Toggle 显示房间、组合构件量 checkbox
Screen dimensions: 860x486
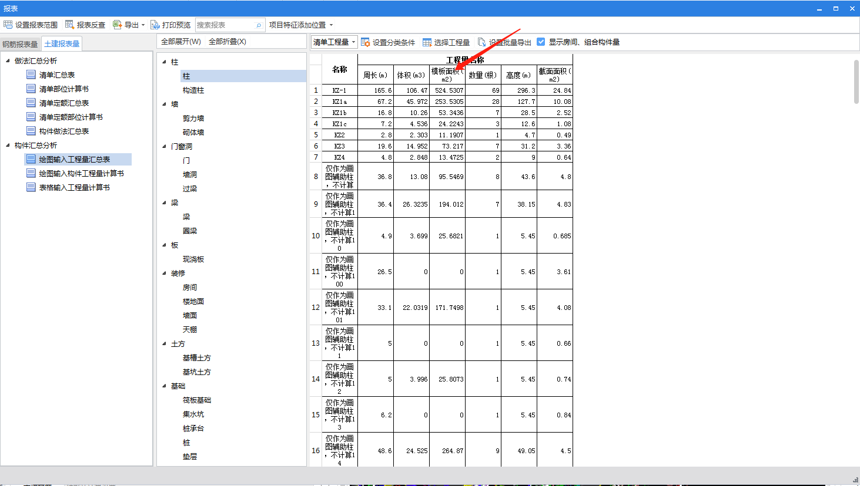[x=541, y=42]
